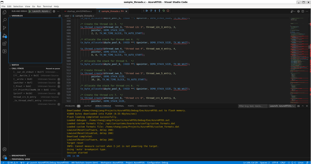This screenshot has width=311, height=164.
Task: Step over the current line
Action: [x=151, y=11]
